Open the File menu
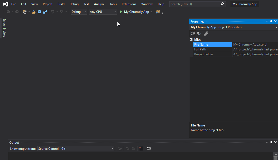This screenshot has width=278, height=160. (14, 4)
